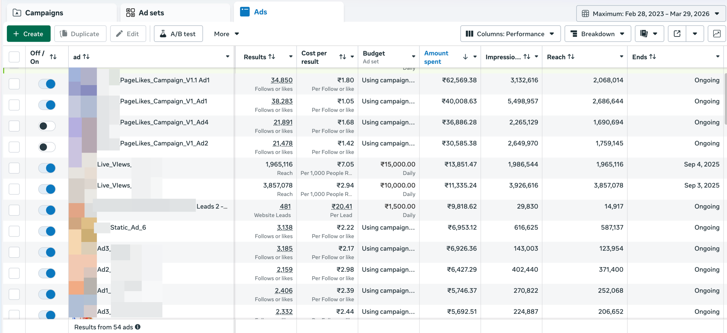Click the Duplicate icon

coord(80,33)
